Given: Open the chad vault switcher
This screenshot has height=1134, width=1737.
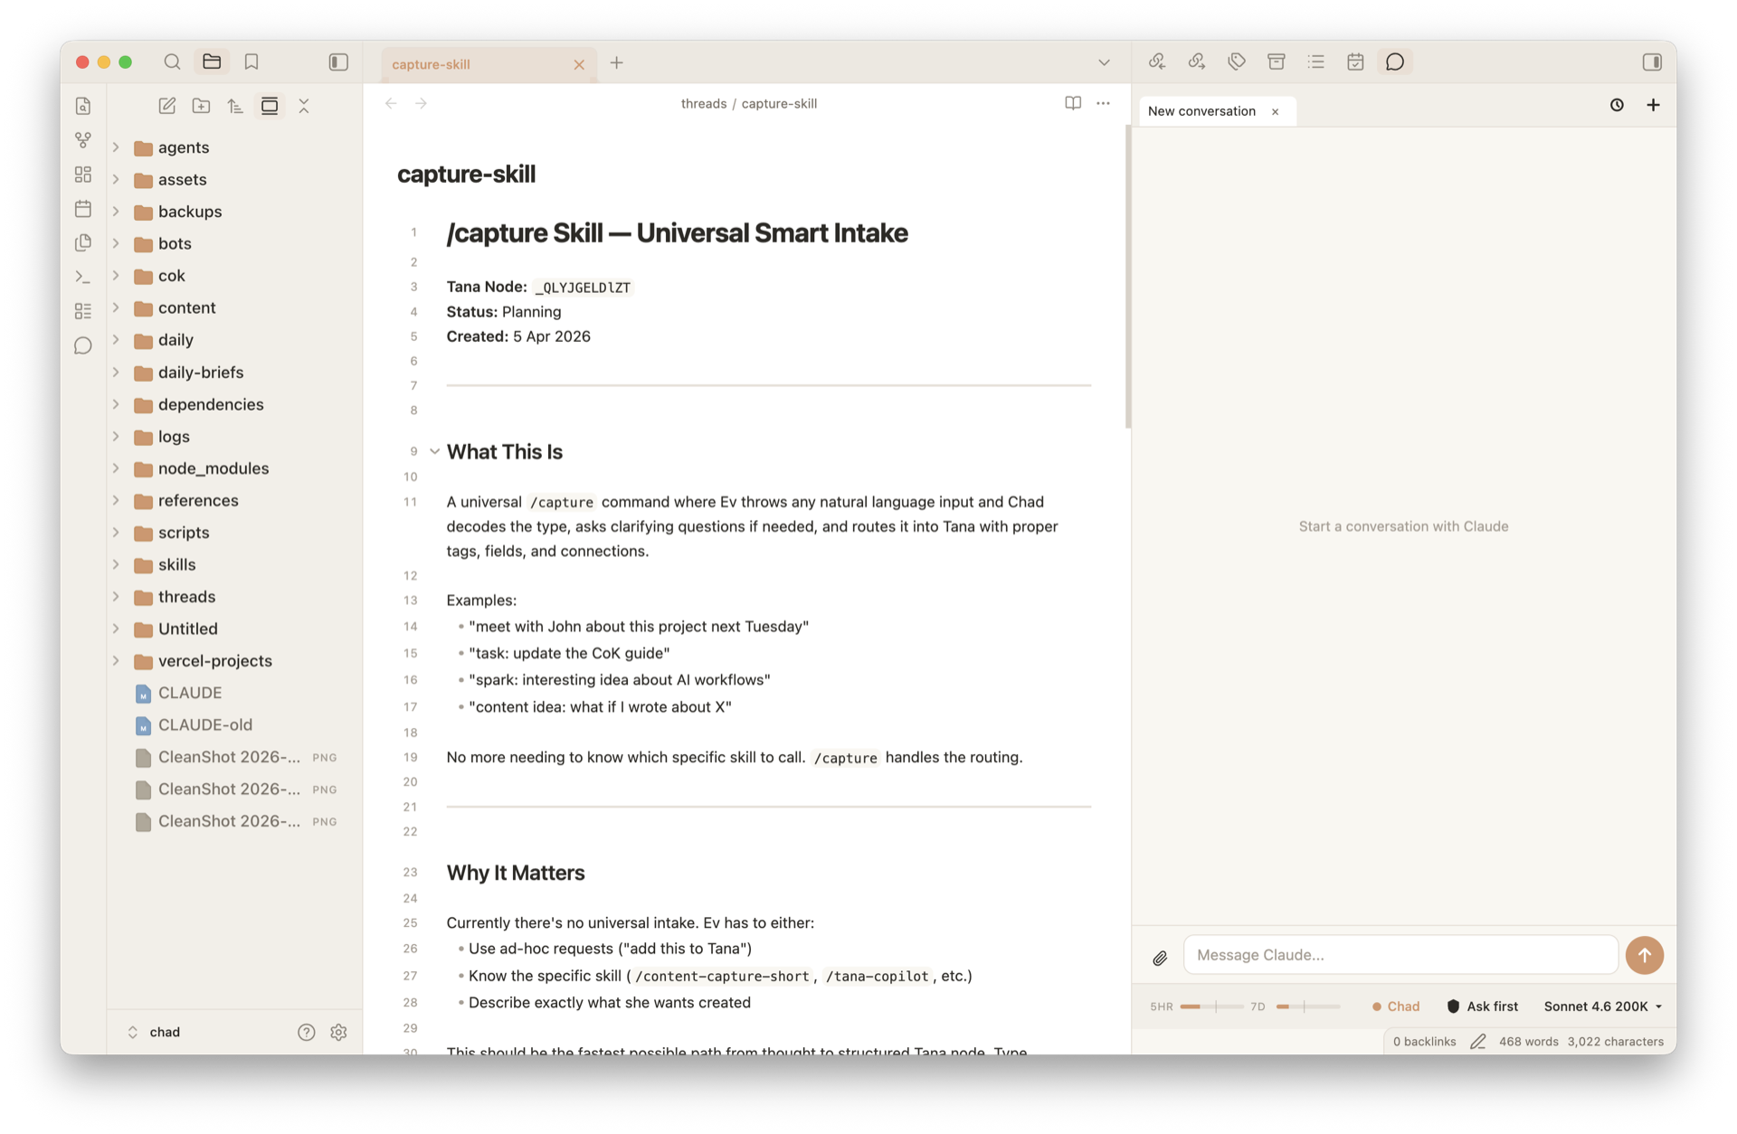Looking at the screenshot, I should 154,1032.
